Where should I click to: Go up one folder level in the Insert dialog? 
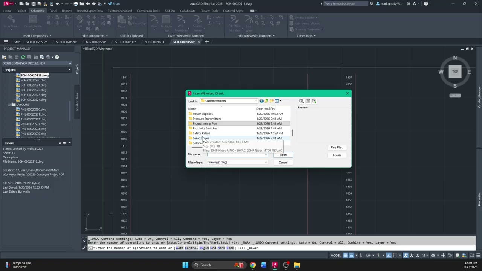[x=266, y=101]
